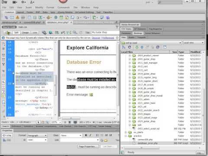Viewport: 208px width, 156px height.
Task: Toggle Live view
Action: click(35, 32)
